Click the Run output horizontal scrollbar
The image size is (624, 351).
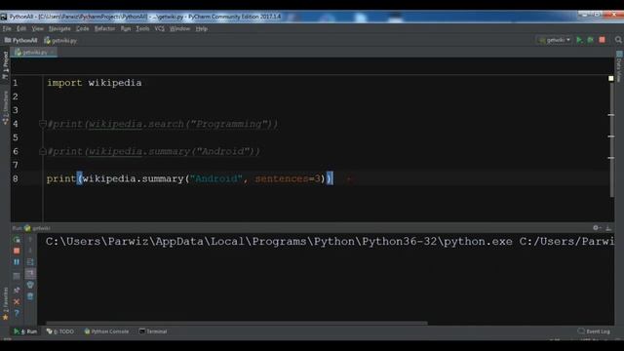237,323
